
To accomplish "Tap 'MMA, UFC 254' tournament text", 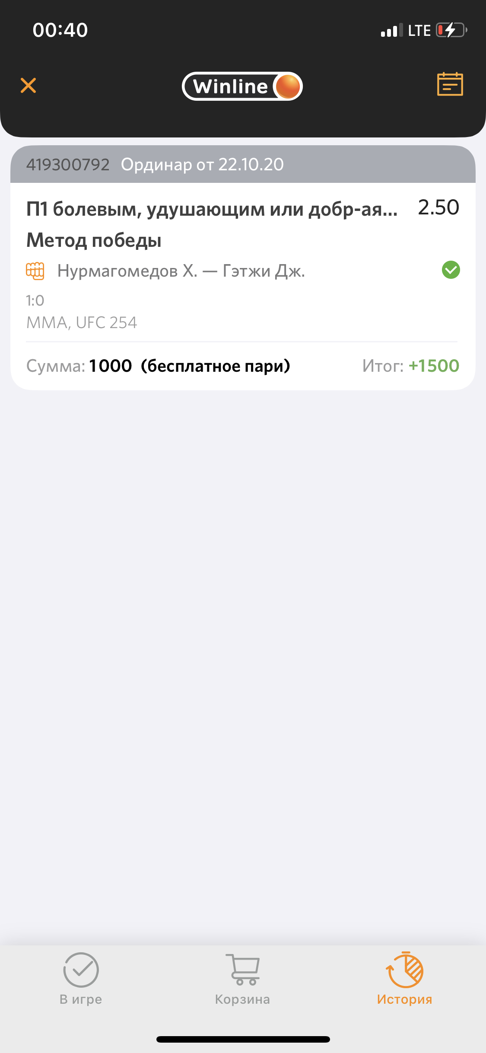I will (x=82, y=322).
